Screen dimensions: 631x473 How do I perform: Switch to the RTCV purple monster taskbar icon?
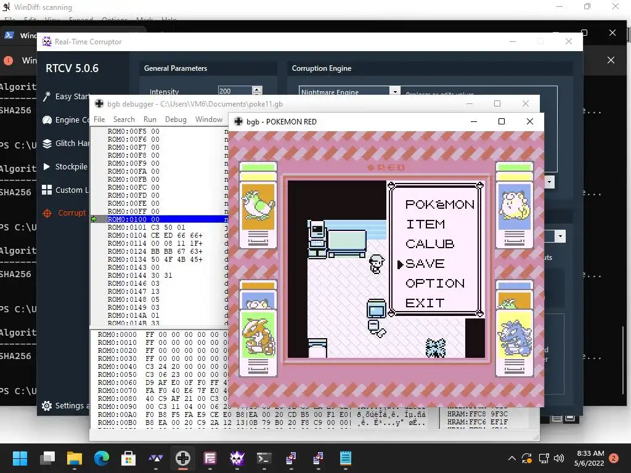[237, 458]
